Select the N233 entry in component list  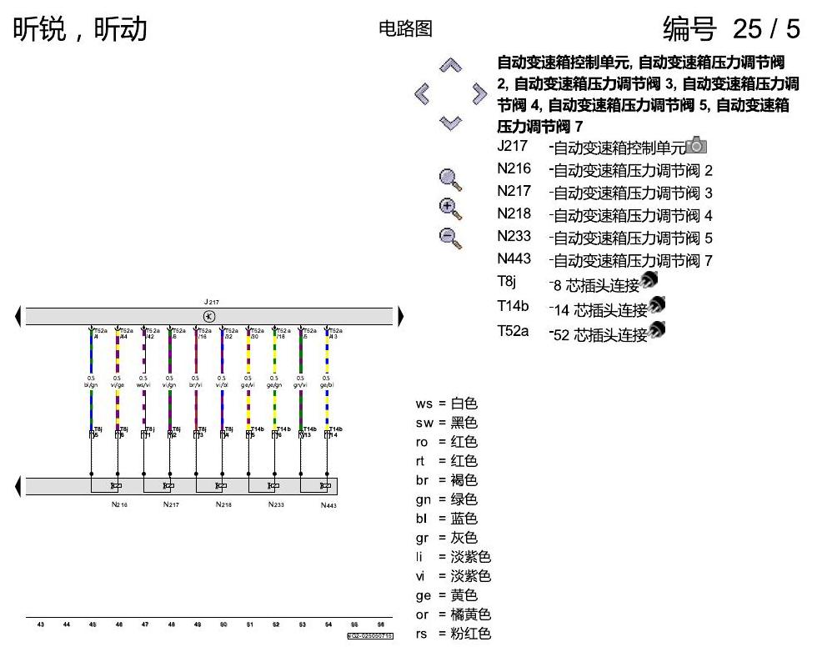coord(604,237)
